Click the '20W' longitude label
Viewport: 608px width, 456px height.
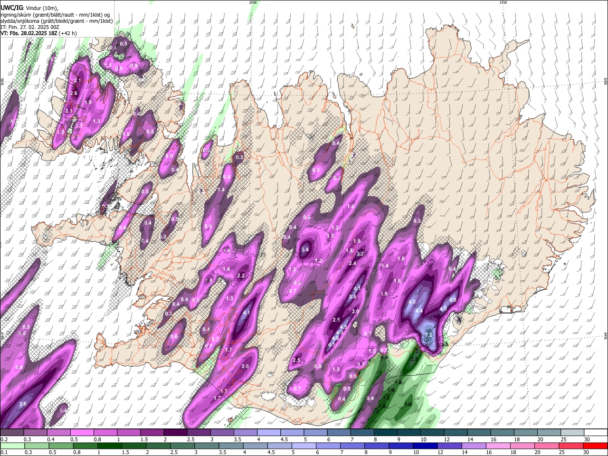(x=253, y=2)
